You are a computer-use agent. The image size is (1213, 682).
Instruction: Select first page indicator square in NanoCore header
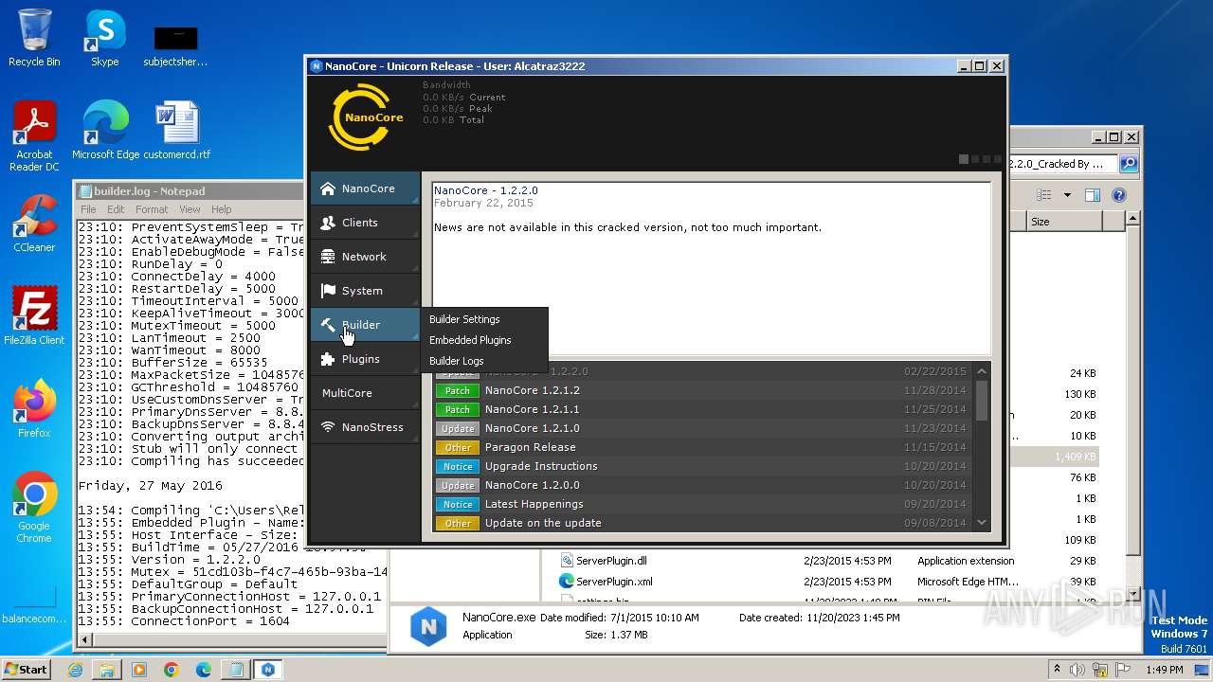tap(964, 159)
